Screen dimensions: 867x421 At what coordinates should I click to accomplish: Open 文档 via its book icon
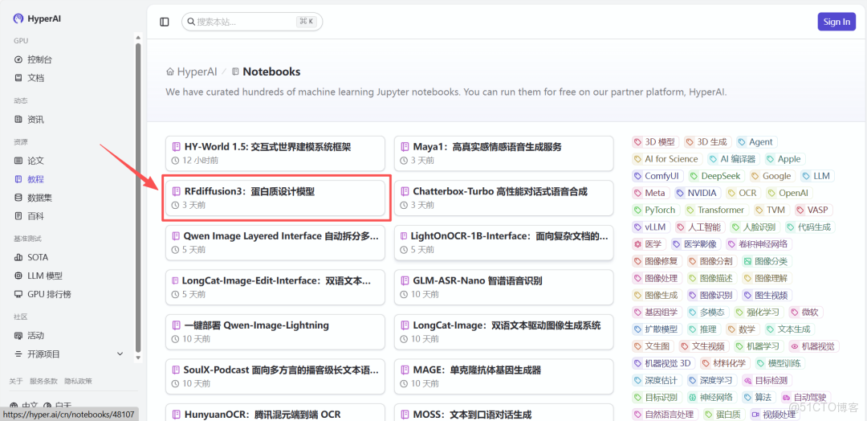18,78
